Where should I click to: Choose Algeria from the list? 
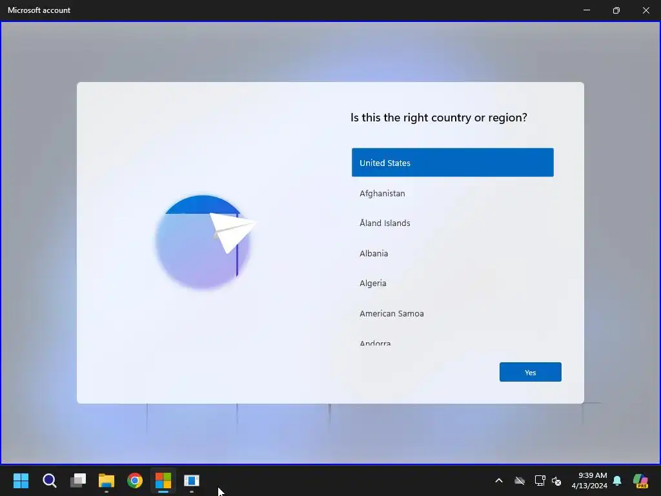pos(453,284)
